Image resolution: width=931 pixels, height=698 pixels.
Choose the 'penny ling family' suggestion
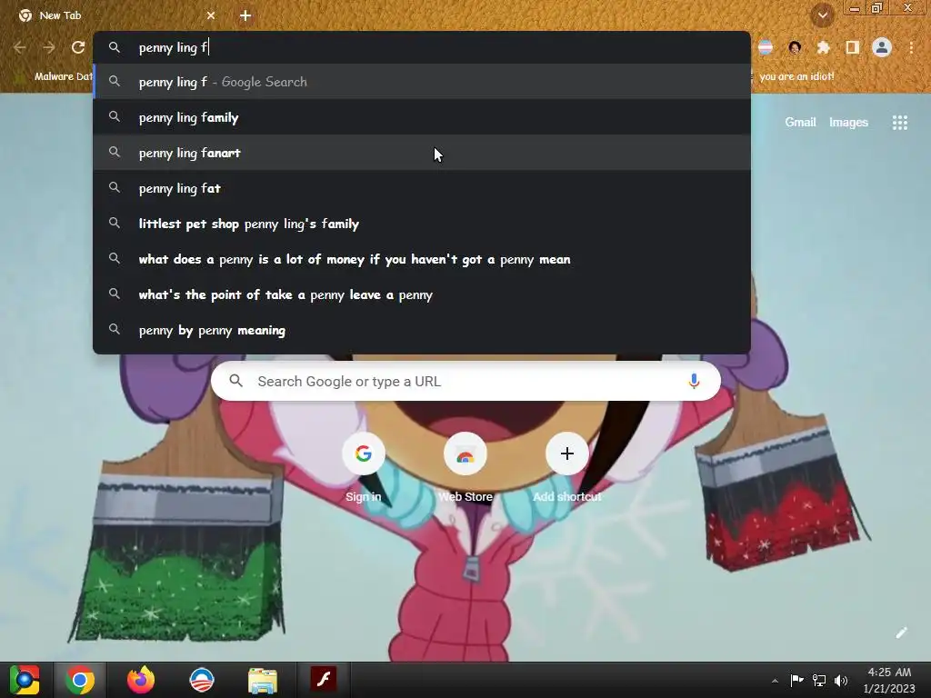(x=422, y=117)
